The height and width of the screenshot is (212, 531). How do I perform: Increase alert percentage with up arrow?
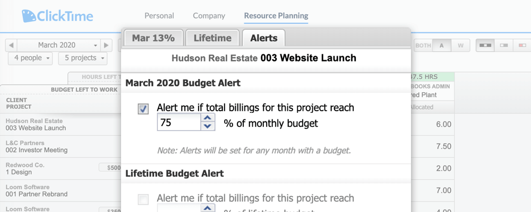point(208,119)
